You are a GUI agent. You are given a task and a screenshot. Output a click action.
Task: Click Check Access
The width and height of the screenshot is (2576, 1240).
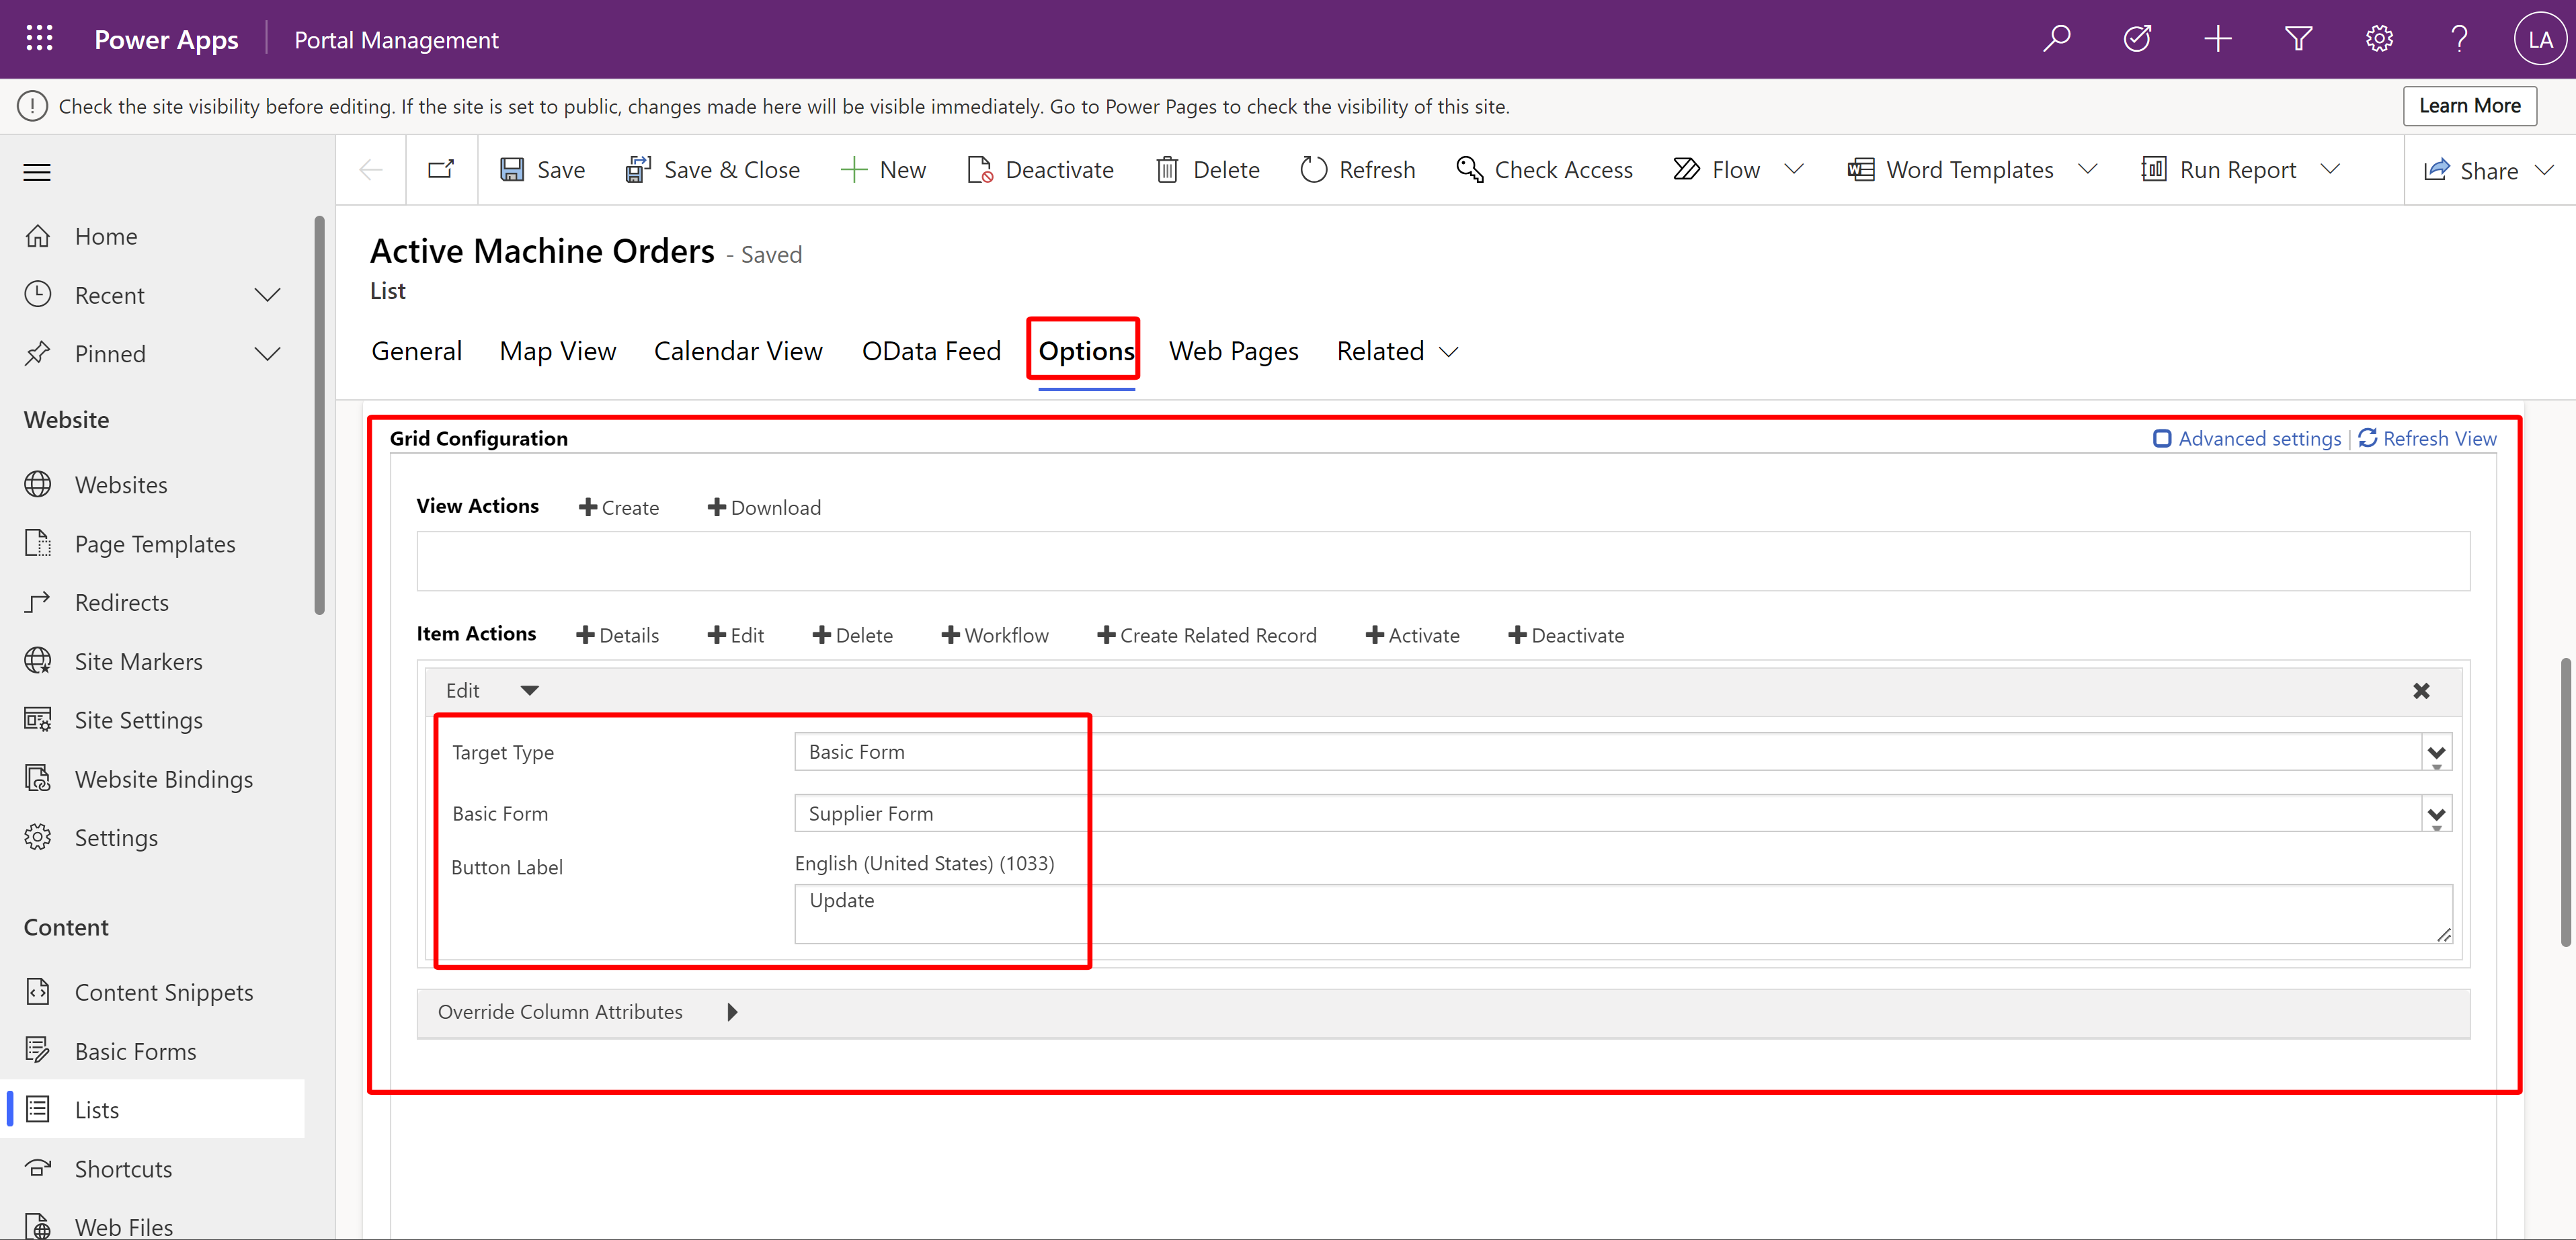[1544, 170]
